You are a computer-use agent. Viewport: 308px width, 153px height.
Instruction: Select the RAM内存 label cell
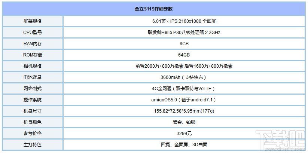click(x=33, y=44)
